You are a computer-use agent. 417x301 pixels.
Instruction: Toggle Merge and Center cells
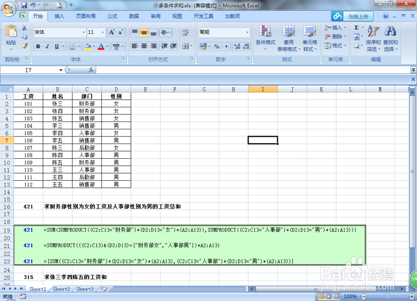[x=186, y=46]
